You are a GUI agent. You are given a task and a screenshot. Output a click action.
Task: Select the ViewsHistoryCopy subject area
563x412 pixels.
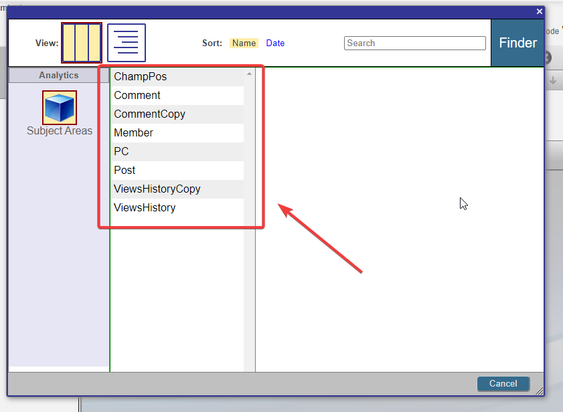tap(177, 189)
